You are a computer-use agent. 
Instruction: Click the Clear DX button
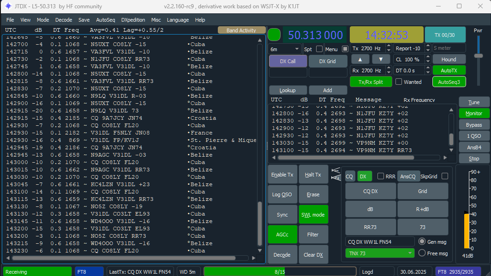pos(313,254)
